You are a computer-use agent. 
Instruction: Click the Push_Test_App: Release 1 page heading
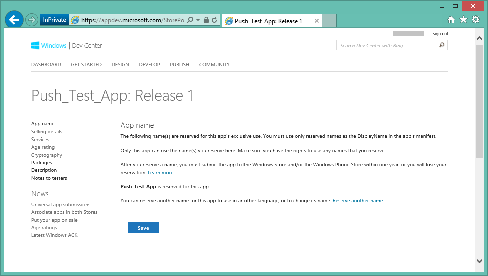tap(112, 95)
